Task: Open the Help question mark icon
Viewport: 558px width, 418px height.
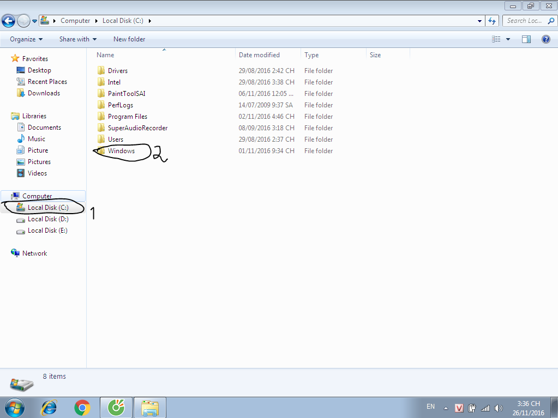Action: click(545, 39)
